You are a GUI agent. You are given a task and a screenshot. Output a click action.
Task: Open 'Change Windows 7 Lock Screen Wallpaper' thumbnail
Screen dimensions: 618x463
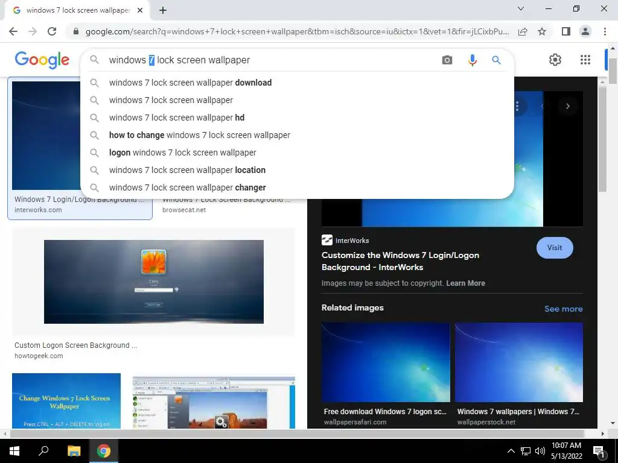[x=66, y=401]
